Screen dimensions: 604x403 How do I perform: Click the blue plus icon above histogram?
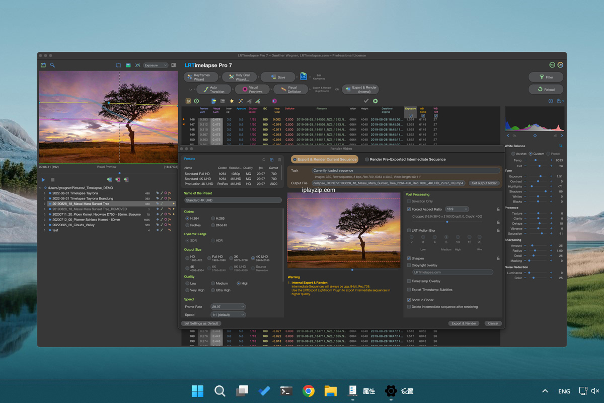point(551,101)
